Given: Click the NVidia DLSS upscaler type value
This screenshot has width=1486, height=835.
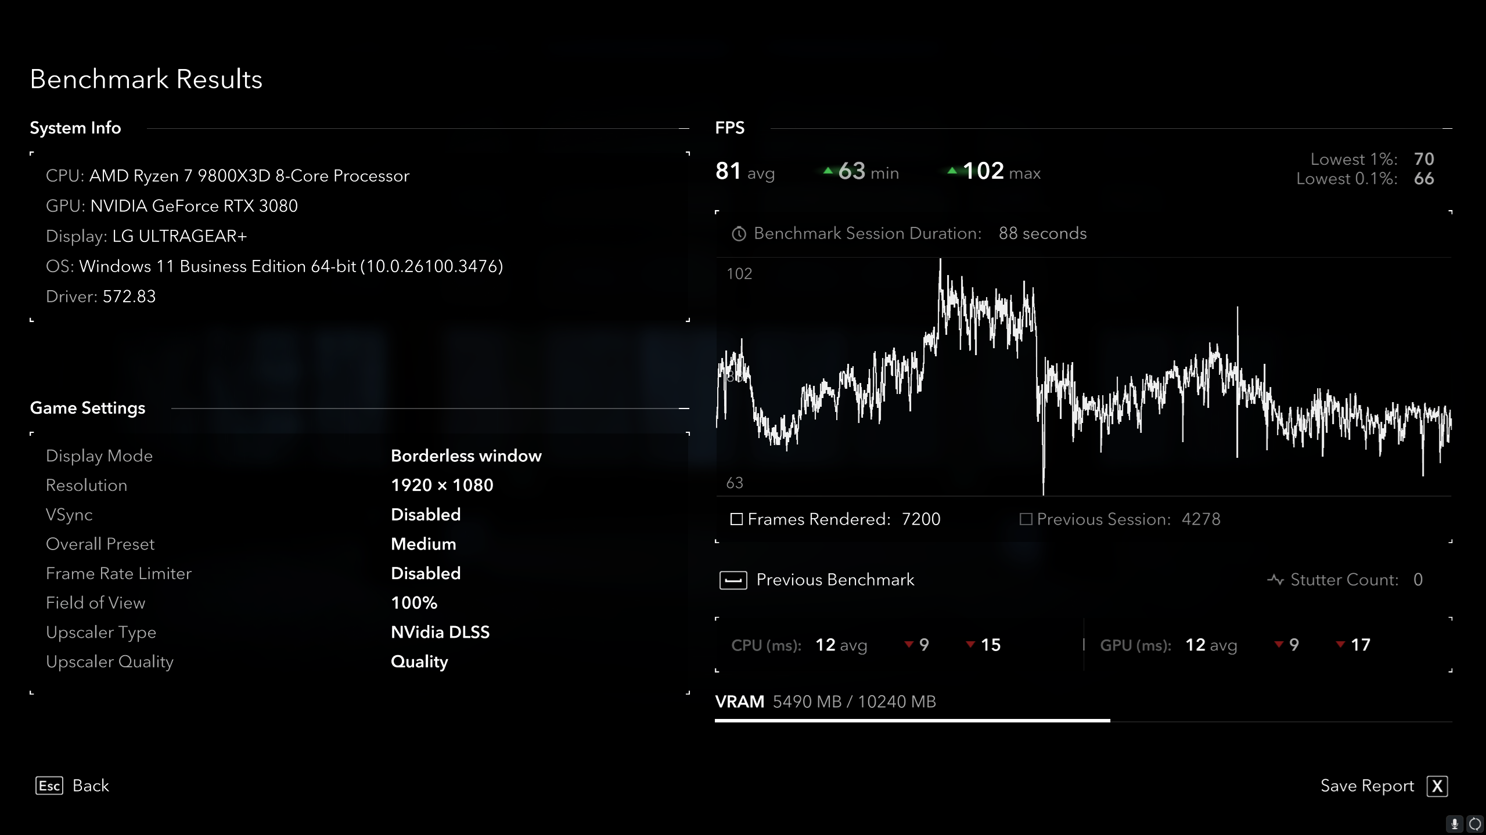Looking at the screenshot, I should (x=440, y=632).
